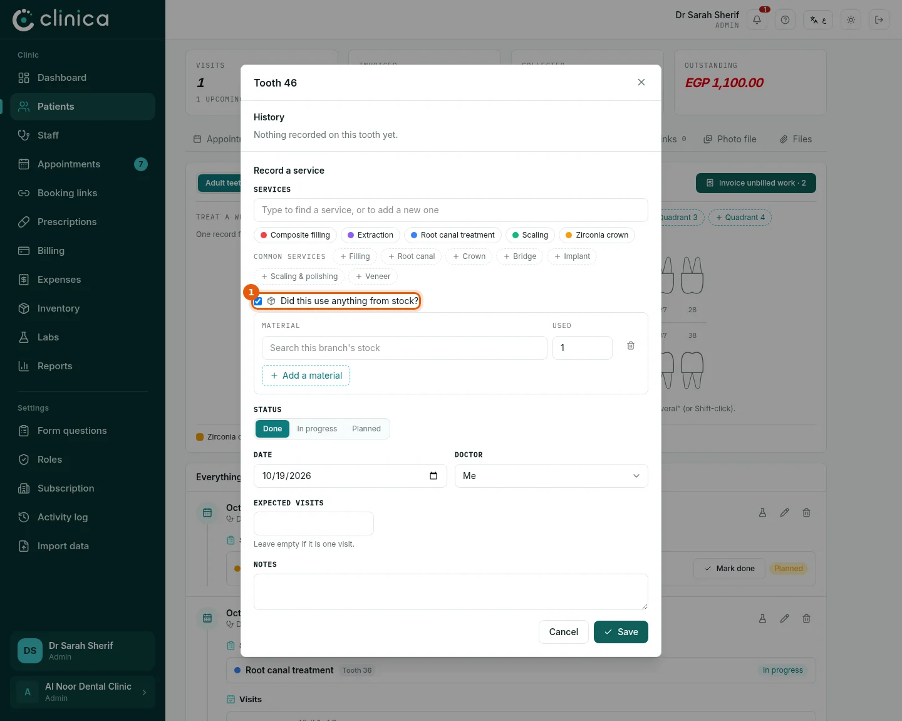
Task: Save the tooth service record
Action: tap(621, 632)
